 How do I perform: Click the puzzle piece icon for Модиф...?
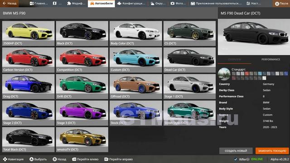coord(69,3)
